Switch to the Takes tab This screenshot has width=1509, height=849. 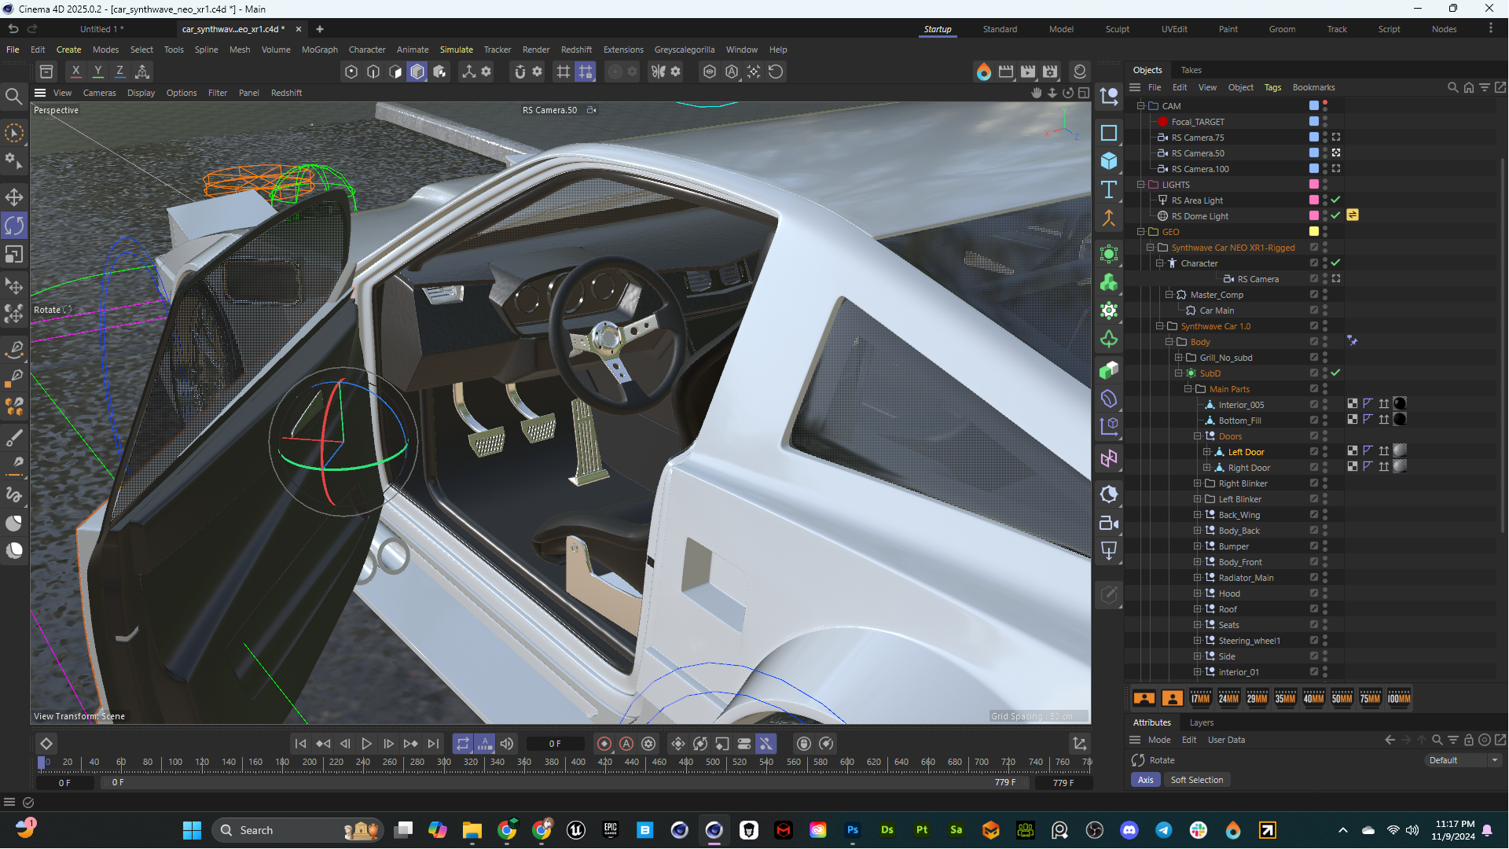tap(1191, 70)
